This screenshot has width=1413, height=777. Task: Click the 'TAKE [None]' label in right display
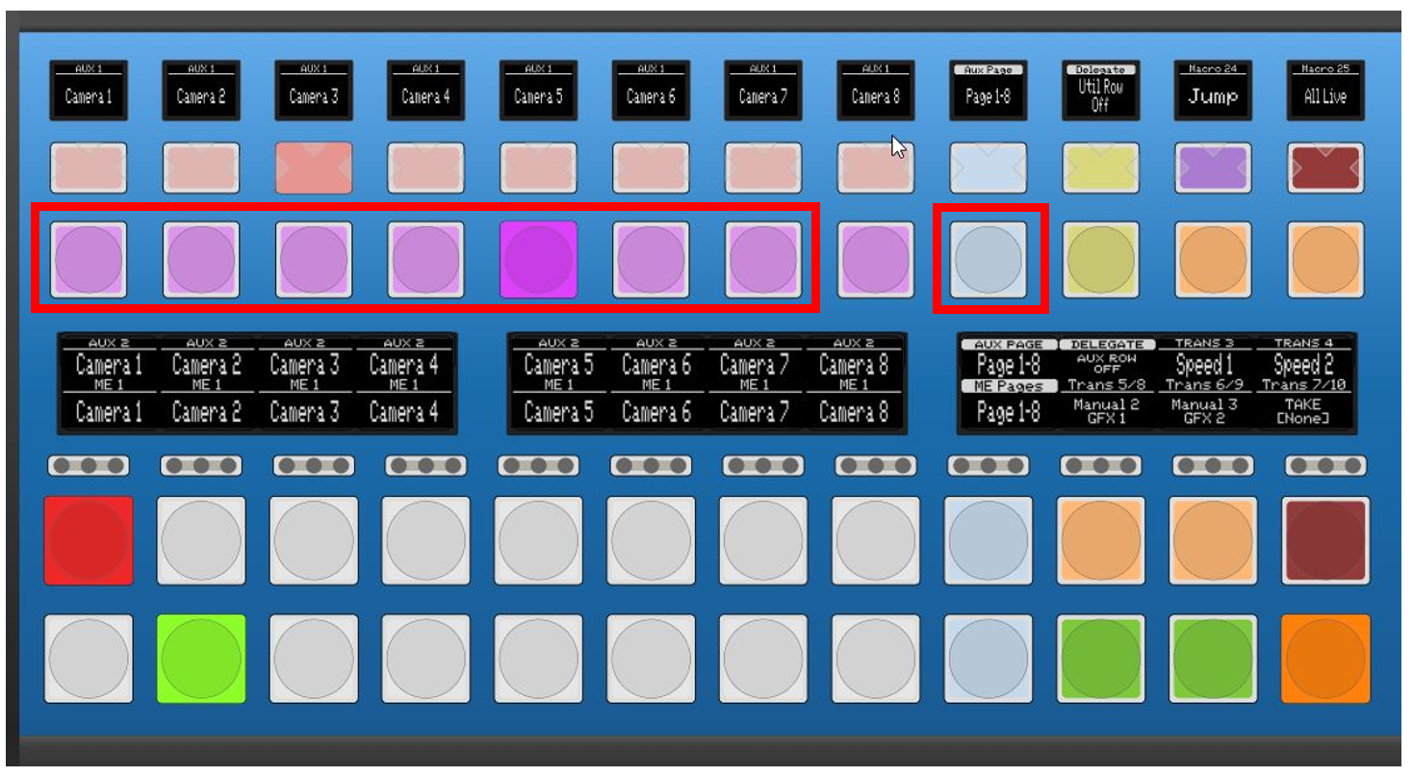pos(1303,411)
